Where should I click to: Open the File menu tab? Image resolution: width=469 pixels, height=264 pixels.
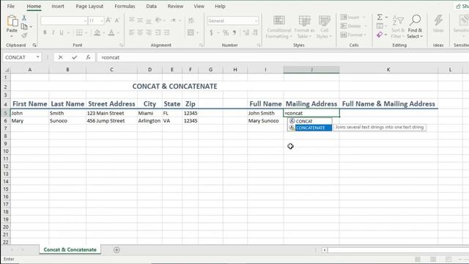coord(11,6)
